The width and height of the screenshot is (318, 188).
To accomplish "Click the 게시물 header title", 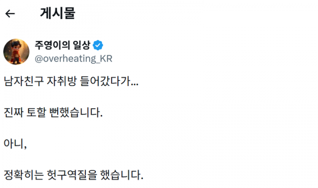I will 58,13.
